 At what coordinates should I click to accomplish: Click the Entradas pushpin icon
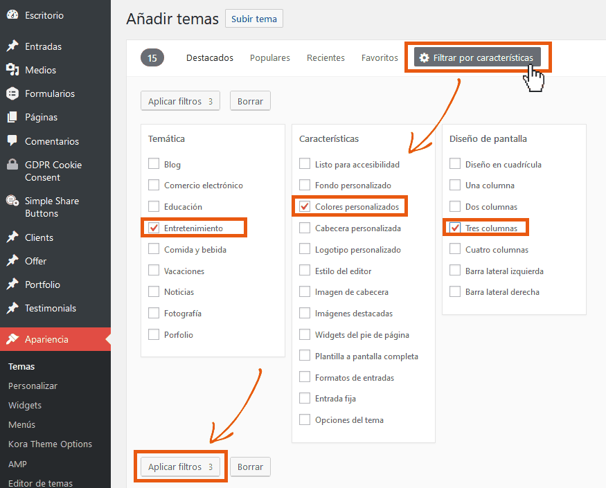point(12,46)
